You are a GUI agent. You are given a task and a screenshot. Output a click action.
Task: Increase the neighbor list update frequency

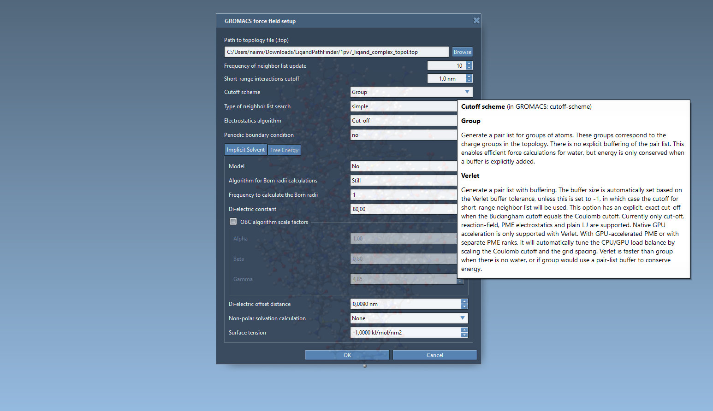[x=469, y=64]
